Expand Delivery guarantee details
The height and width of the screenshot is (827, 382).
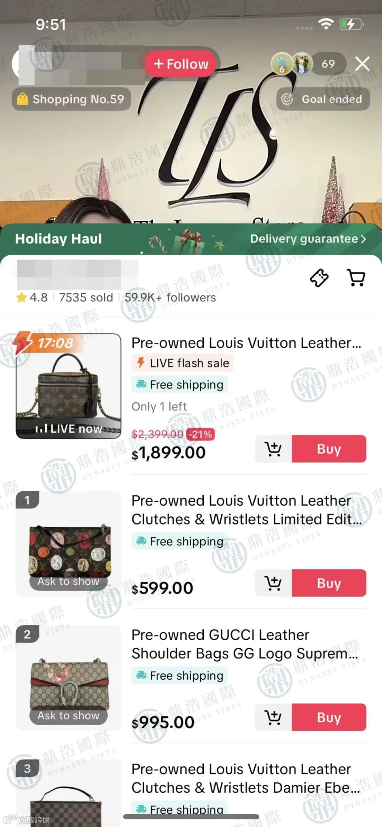point(308,239)
